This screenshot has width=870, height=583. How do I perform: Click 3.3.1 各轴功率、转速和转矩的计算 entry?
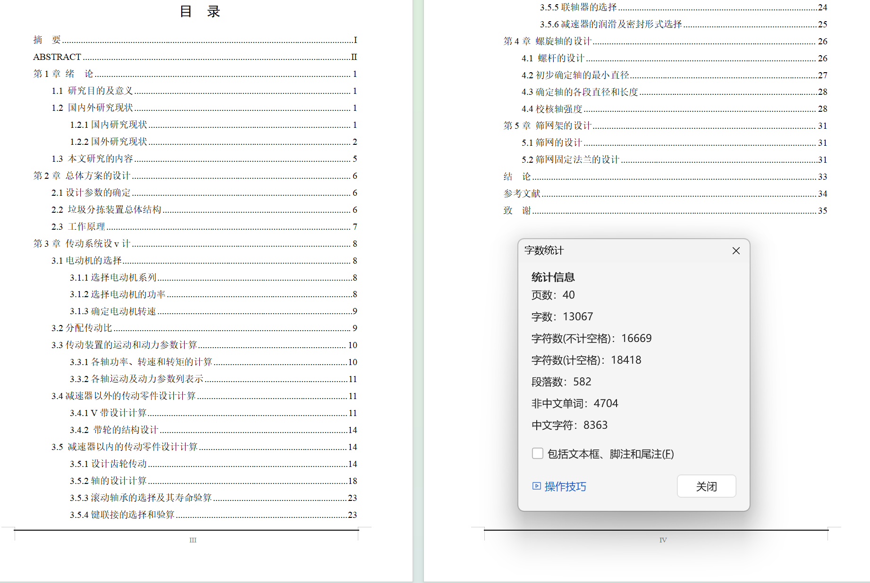pos(213,362)
